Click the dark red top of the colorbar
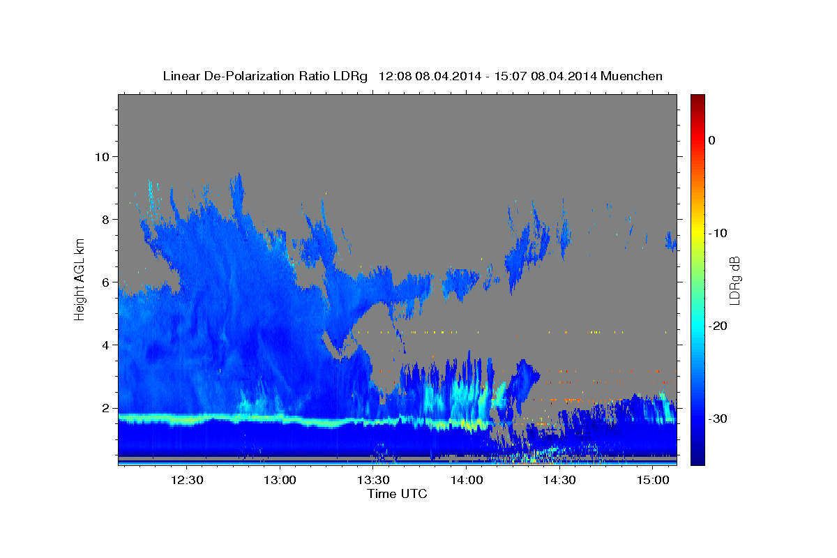The height and width of the screenshot is (558, 837). click(697, 99)
